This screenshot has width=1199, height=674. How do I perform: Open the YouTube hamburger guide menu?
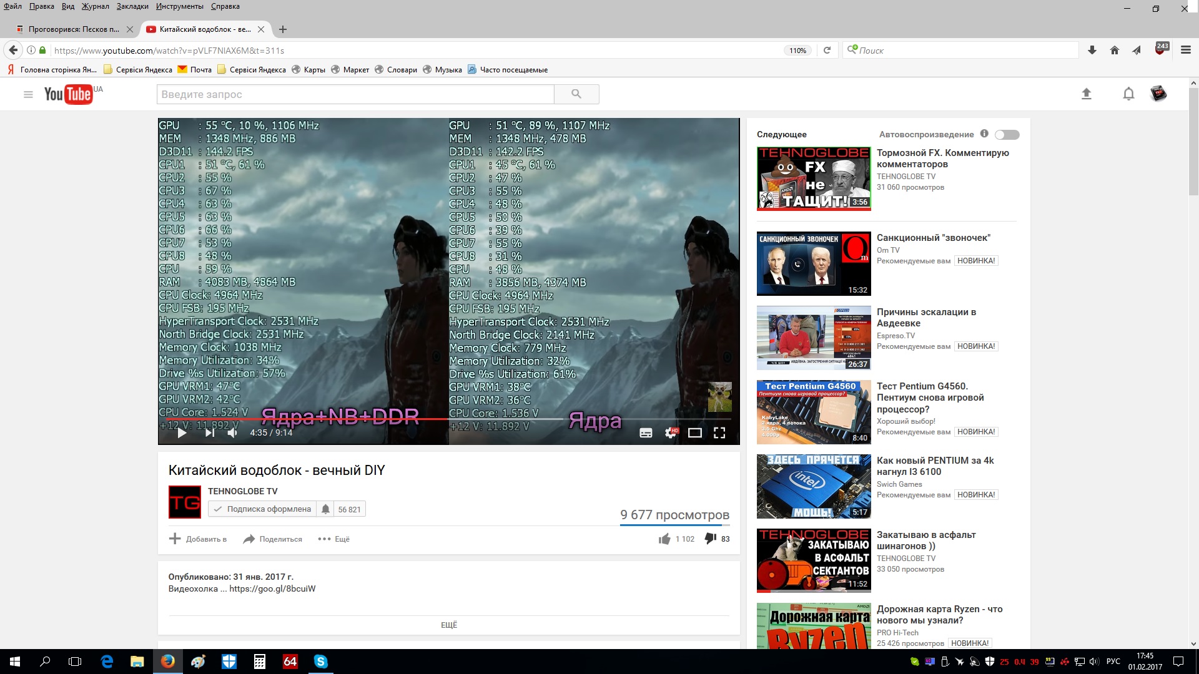[28, 95]
